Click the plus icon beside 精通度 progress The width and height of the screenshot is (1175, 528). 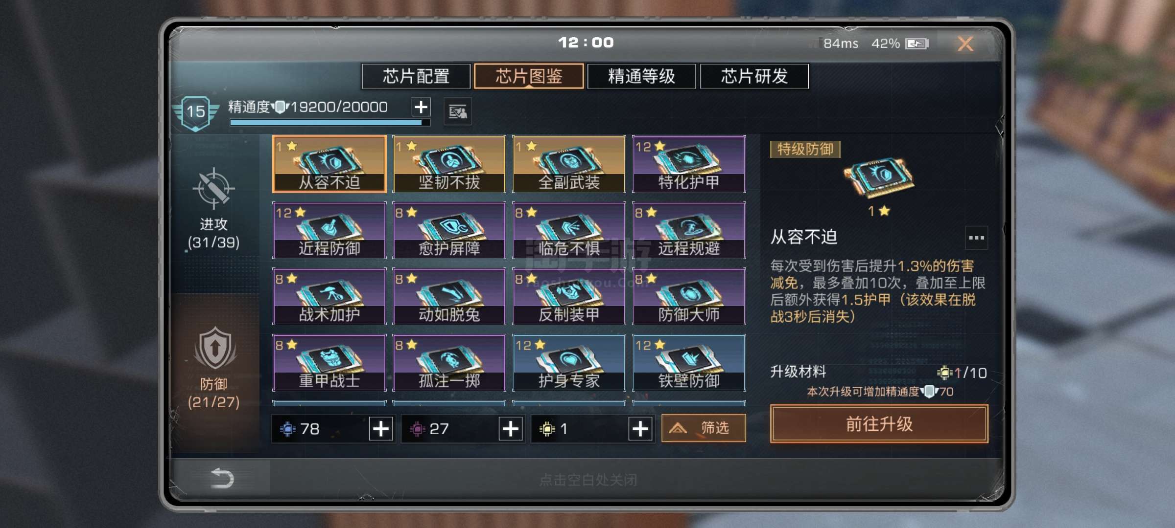coord(421,107)
